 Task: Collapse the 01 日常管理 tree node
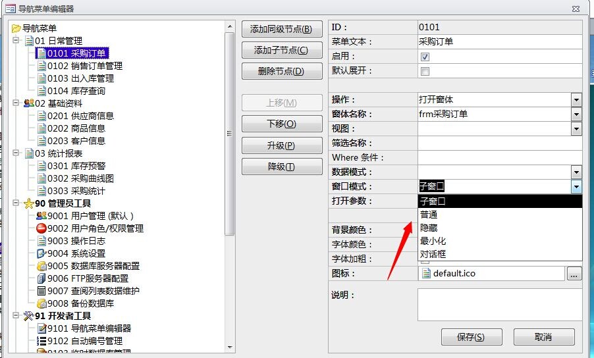click(16, 41)
